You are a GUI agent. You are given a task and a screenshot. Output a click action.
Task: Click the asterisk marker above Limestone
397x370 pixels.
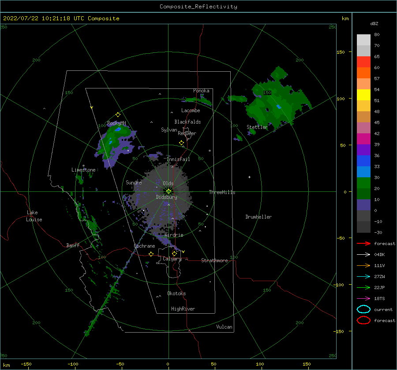point(83,166)
